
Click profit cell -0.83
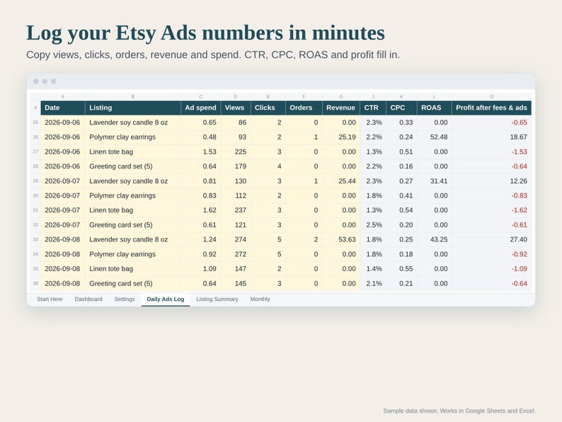click(491, 195)
